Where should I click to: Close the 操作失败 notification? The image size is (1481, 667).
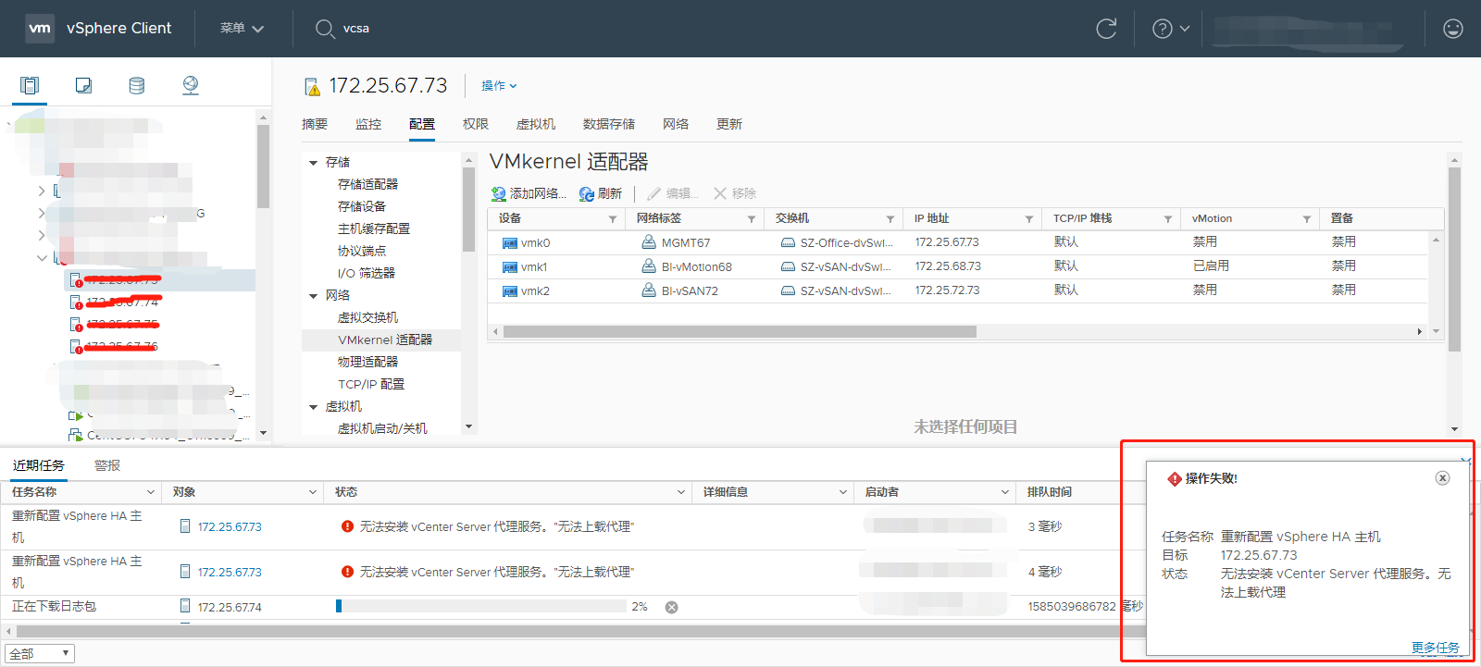tap(1442, 478)
